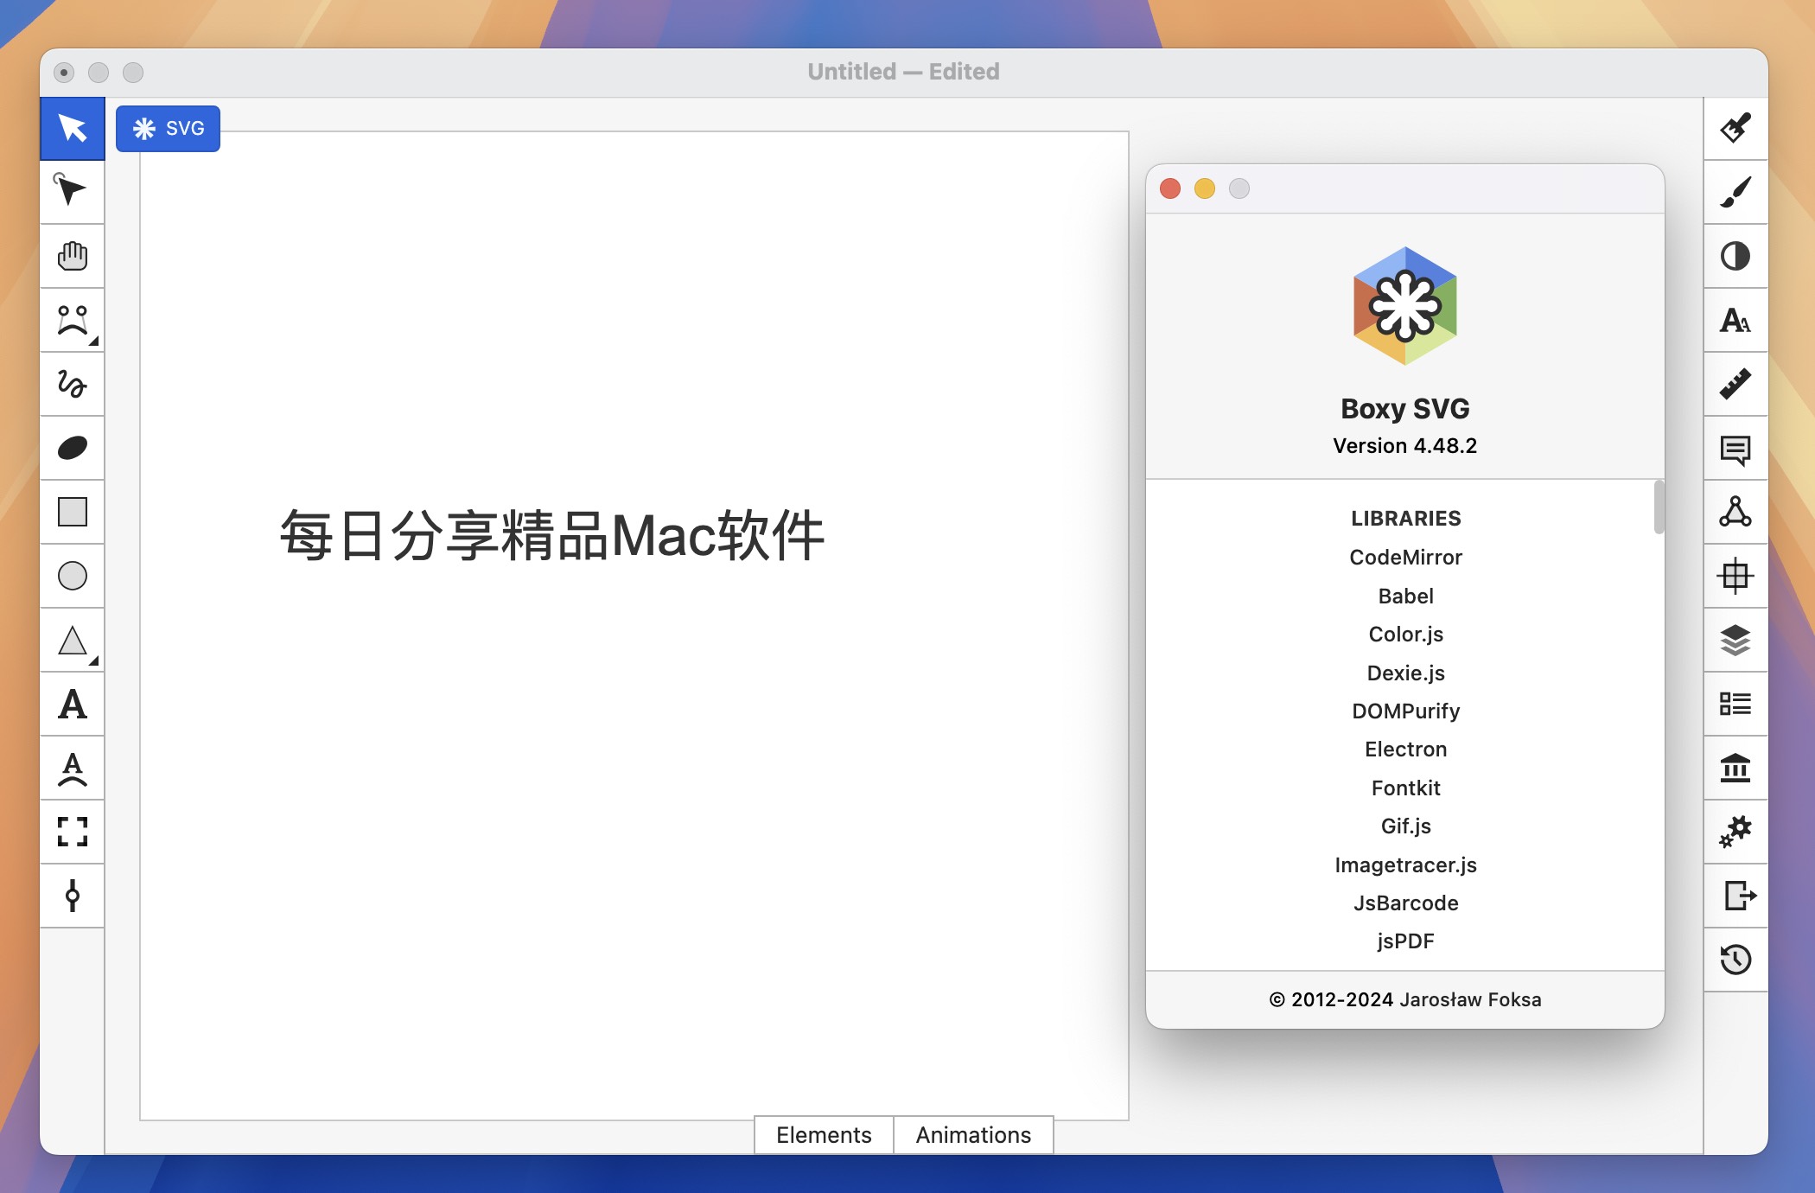This screenshot has height=1193, width=1815.
Task: Click JsBarcode in libraries list
Action: tap(1405, 903)
